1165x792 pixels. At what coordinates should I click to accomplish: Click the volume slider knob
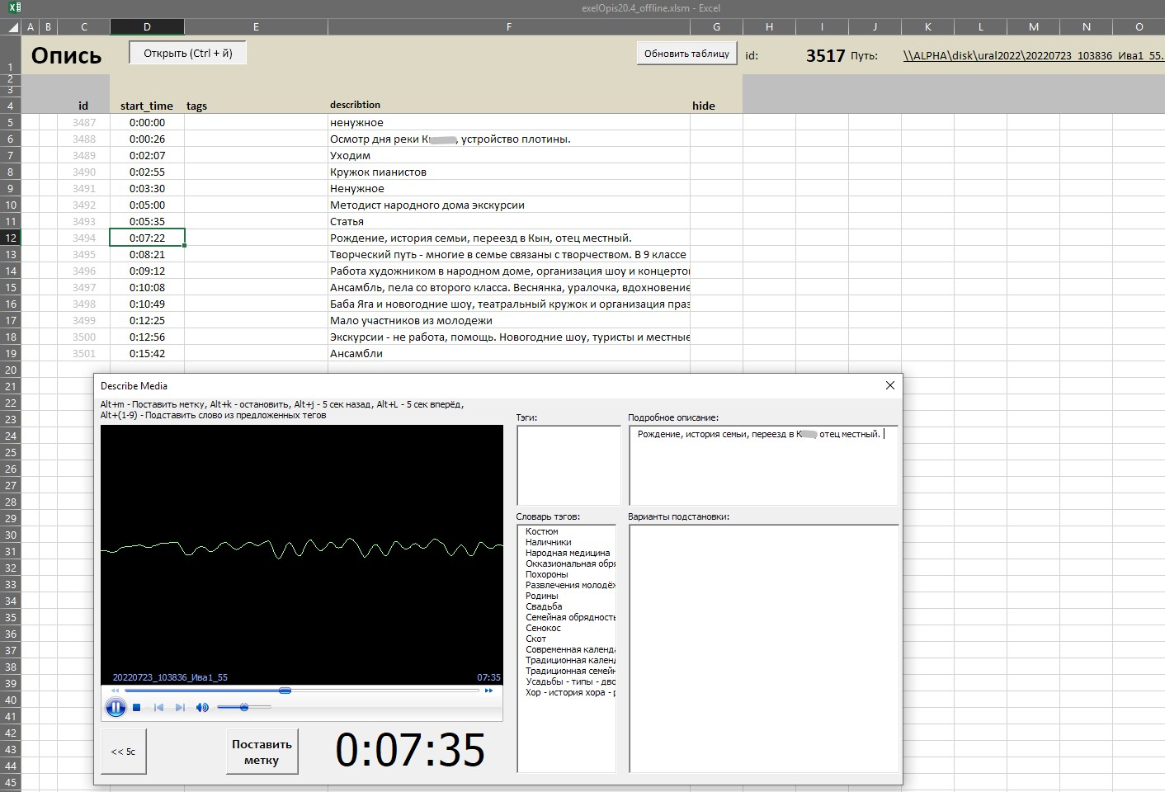244,707
